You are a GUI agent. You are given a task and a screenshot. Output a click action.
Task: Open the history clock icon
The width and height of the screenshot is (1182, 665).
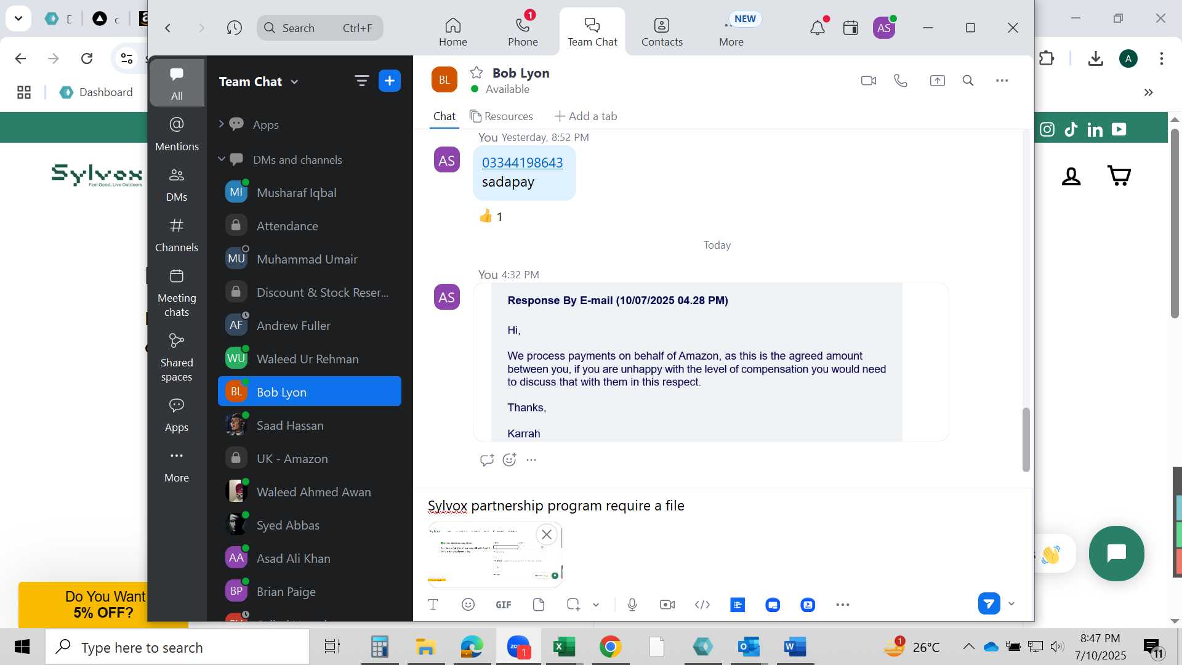tap(234, 28)
